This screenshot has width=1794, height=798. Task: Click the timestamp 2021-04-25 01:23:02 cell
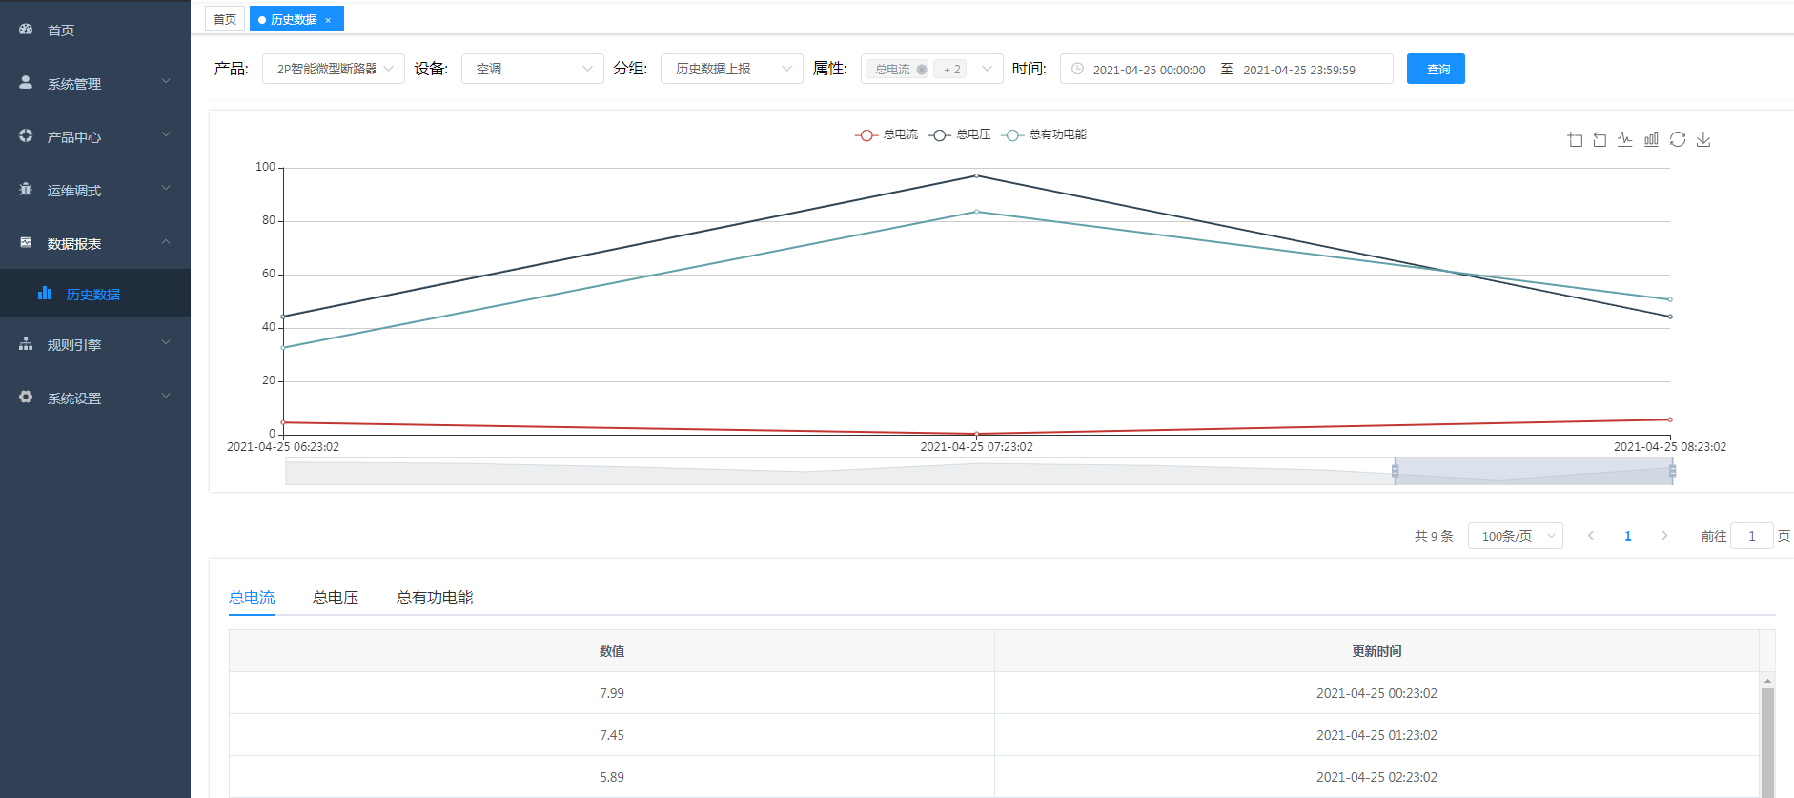tap(1376, 735)
